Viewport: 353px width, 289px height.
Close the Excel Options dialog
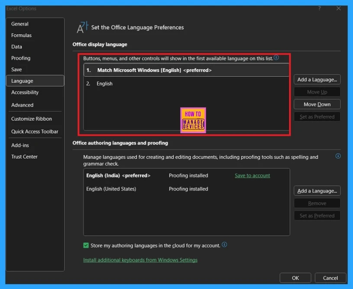338,9
